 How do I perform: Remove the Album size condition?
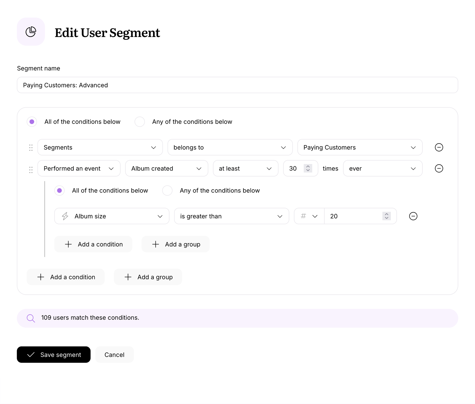pyautogui.click(x=413, y=216)
